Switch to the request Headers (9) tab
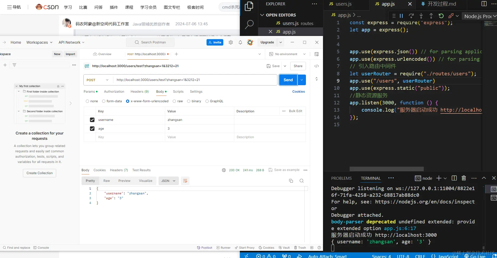This screenshot has width=497, height=258. coord(140,92)
